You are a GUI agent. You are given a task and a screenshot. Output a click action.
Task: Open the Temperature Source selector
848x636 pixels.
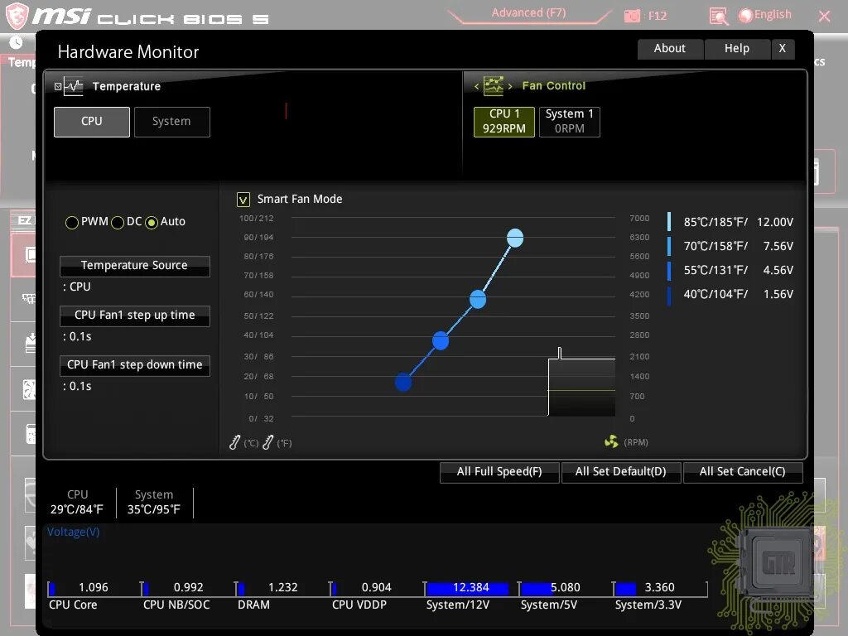[x=135, y=266]
